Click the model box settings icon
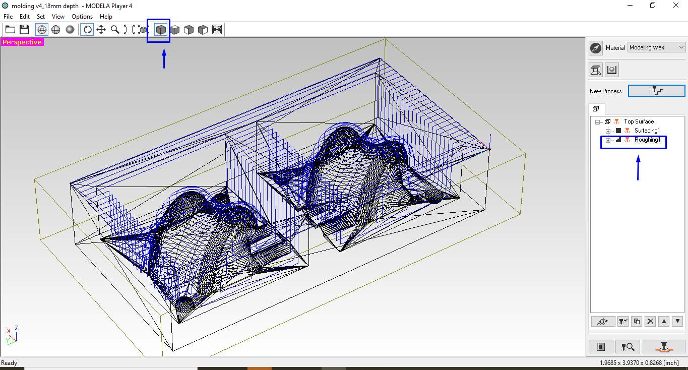This screenshot has height=370, width=688. click(596, 70)
